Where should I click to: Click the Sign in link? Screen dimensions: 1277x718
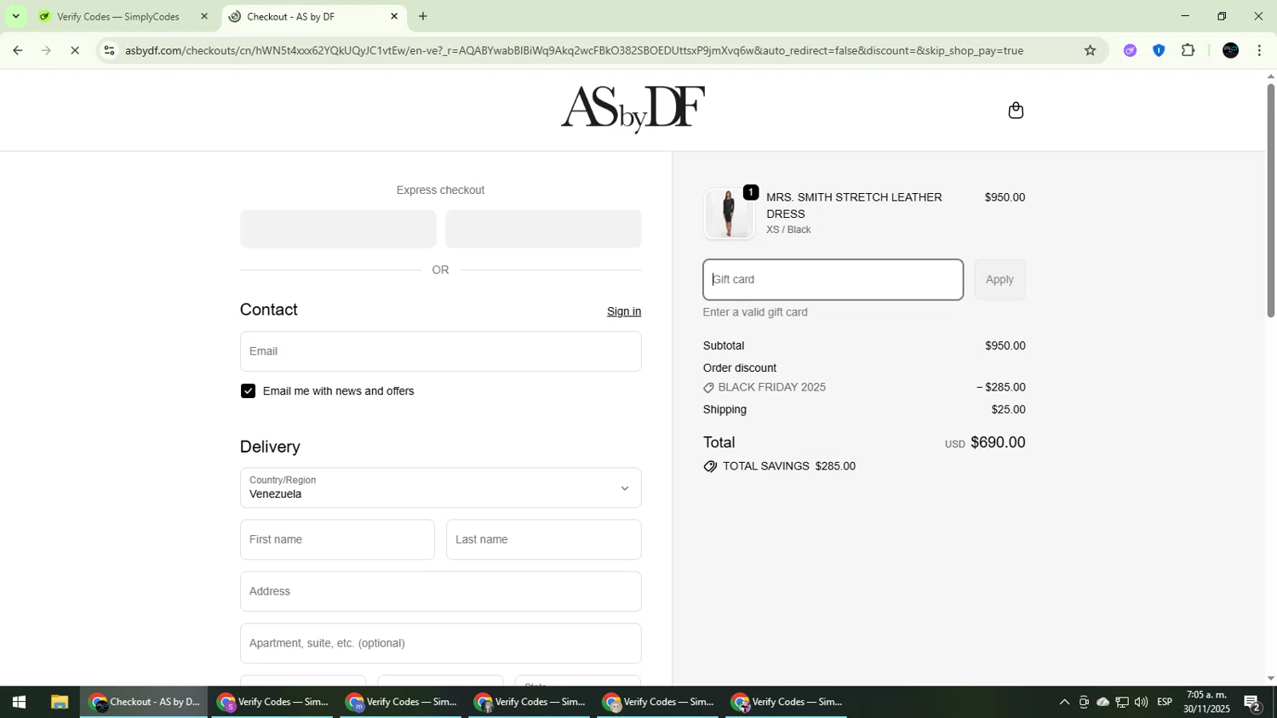pos(623,311)
